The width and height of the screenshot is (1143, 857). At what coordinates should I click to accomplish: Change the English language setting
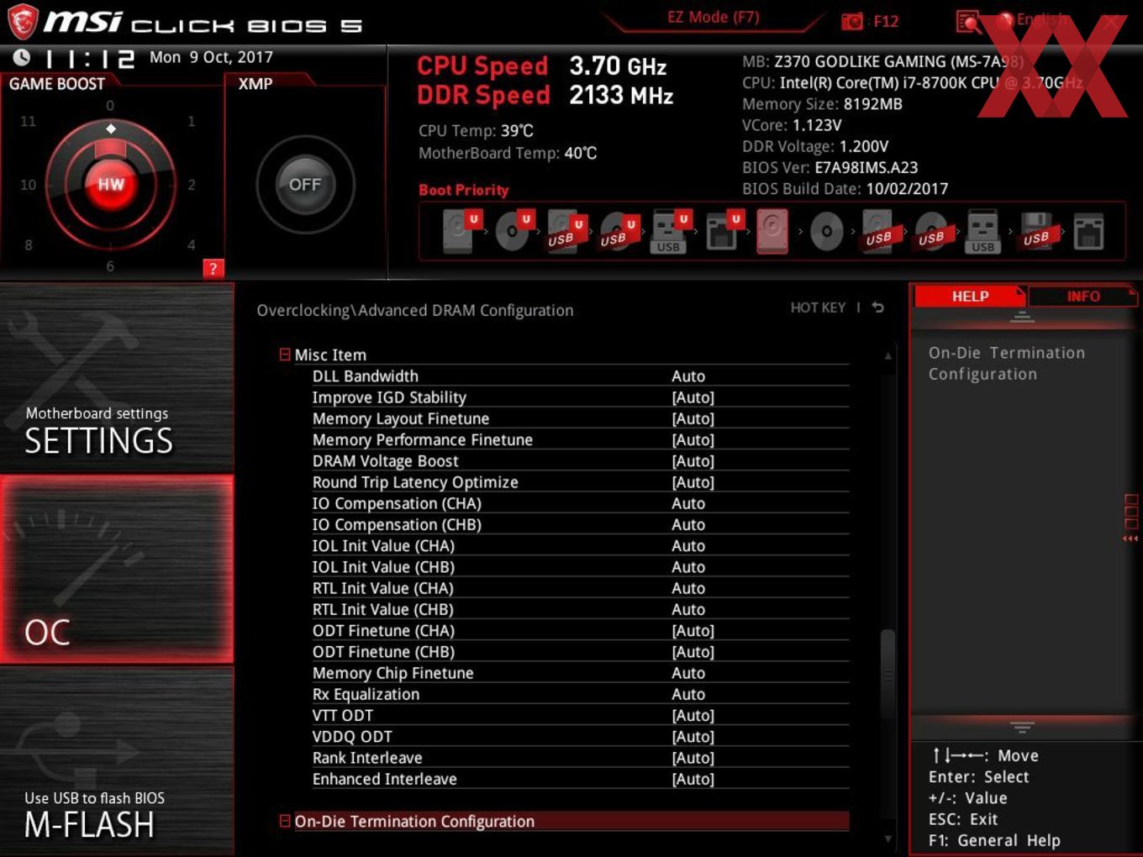pos(1040,20)
